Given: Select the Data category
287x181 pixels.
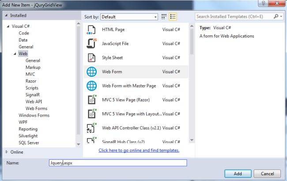Looking at the screenshot, I should pos(23,40).
